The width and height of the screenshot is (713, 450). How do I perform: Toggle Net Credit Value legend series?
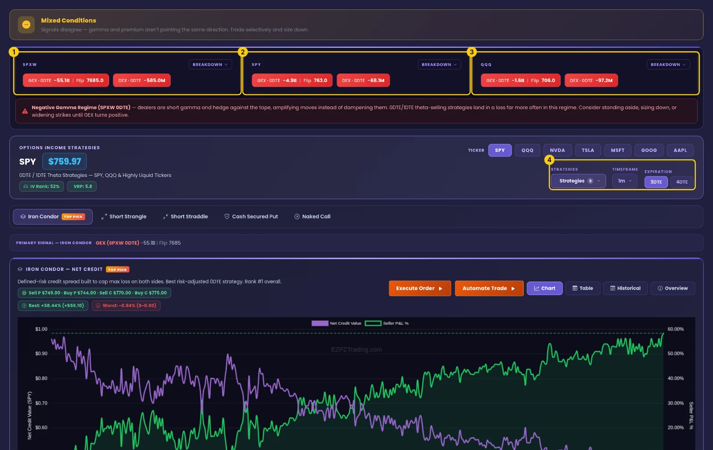pyautogui.click(x=336, y=323)
